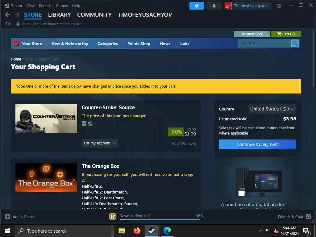This screenshot has width=316, height=237.
Task: Click the Add link for Counter-Strike: Source
Action: click(175, 143)
